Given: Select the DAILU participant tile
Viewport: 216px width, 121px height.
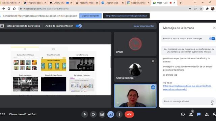Looking at the screenshot, I should click(135, 44).
